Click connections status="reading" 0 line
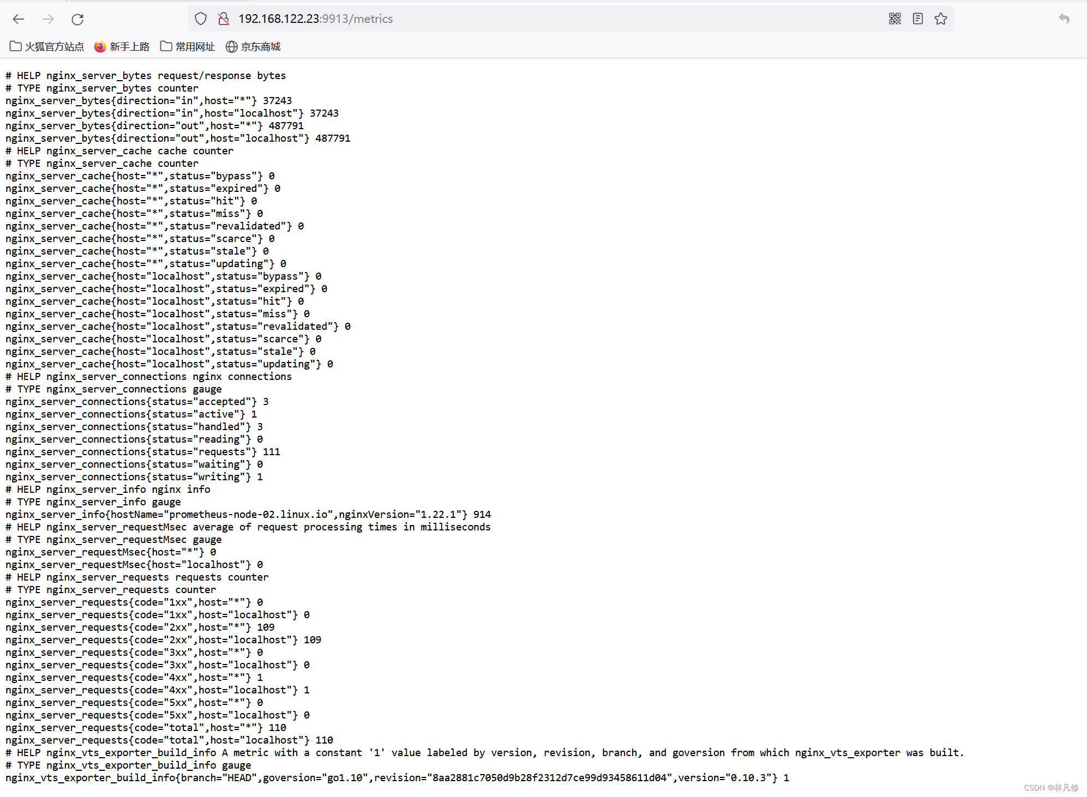 [x=134, y=439]
